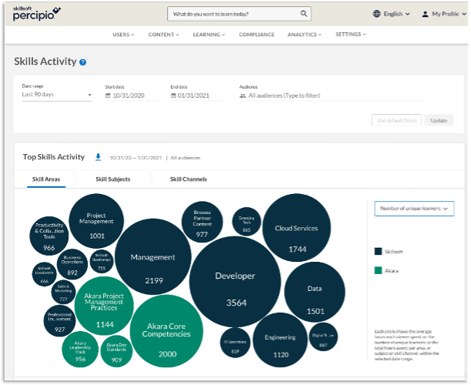471x385 pixels.
Task: Click the Data 1501 bubble
Action: pos(315,292)
